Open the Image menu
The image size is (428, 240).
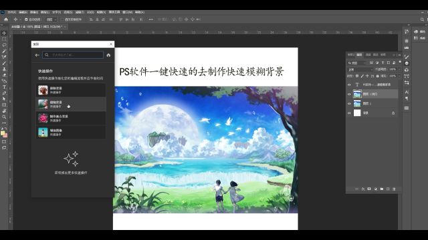34,12
